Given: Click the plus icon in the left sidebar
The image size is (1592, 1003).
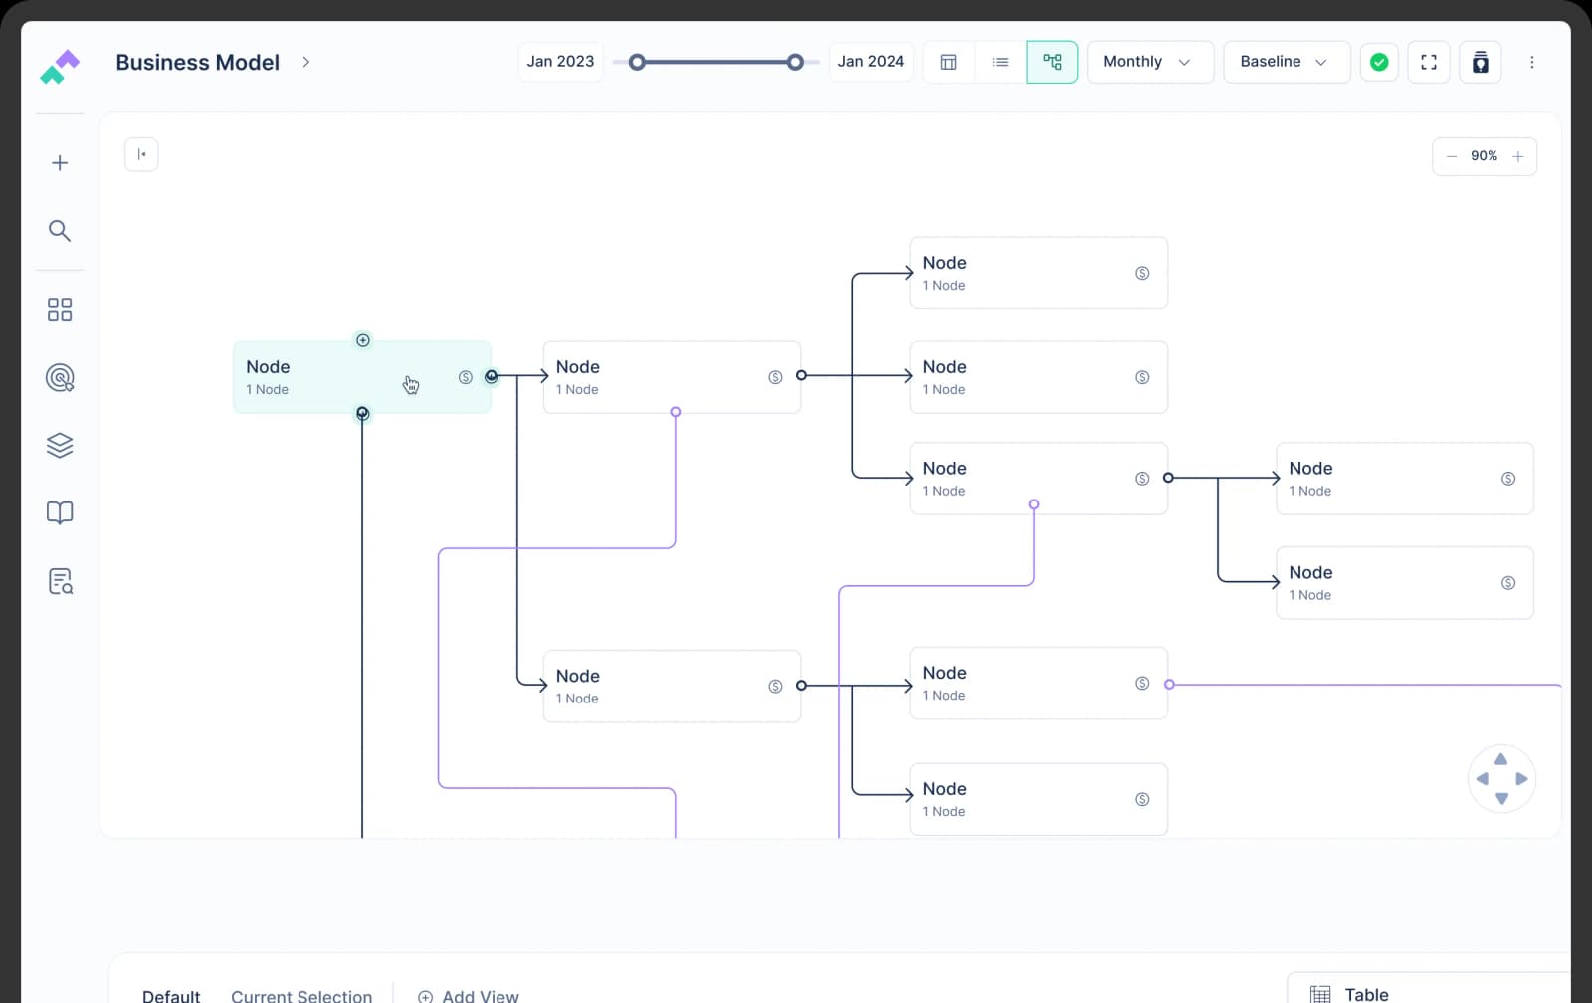Looking at the screenshot, I should click(60, 163).
